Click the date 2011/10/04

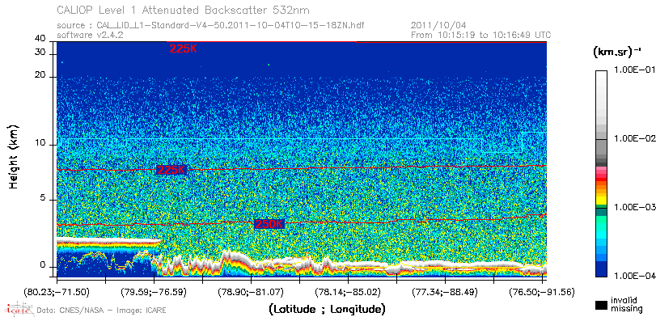coord(439,25)
